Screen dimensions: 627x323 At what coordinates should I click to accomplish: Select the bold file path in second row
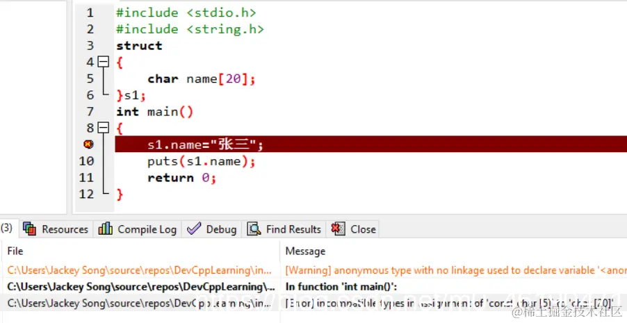point(141,287)
